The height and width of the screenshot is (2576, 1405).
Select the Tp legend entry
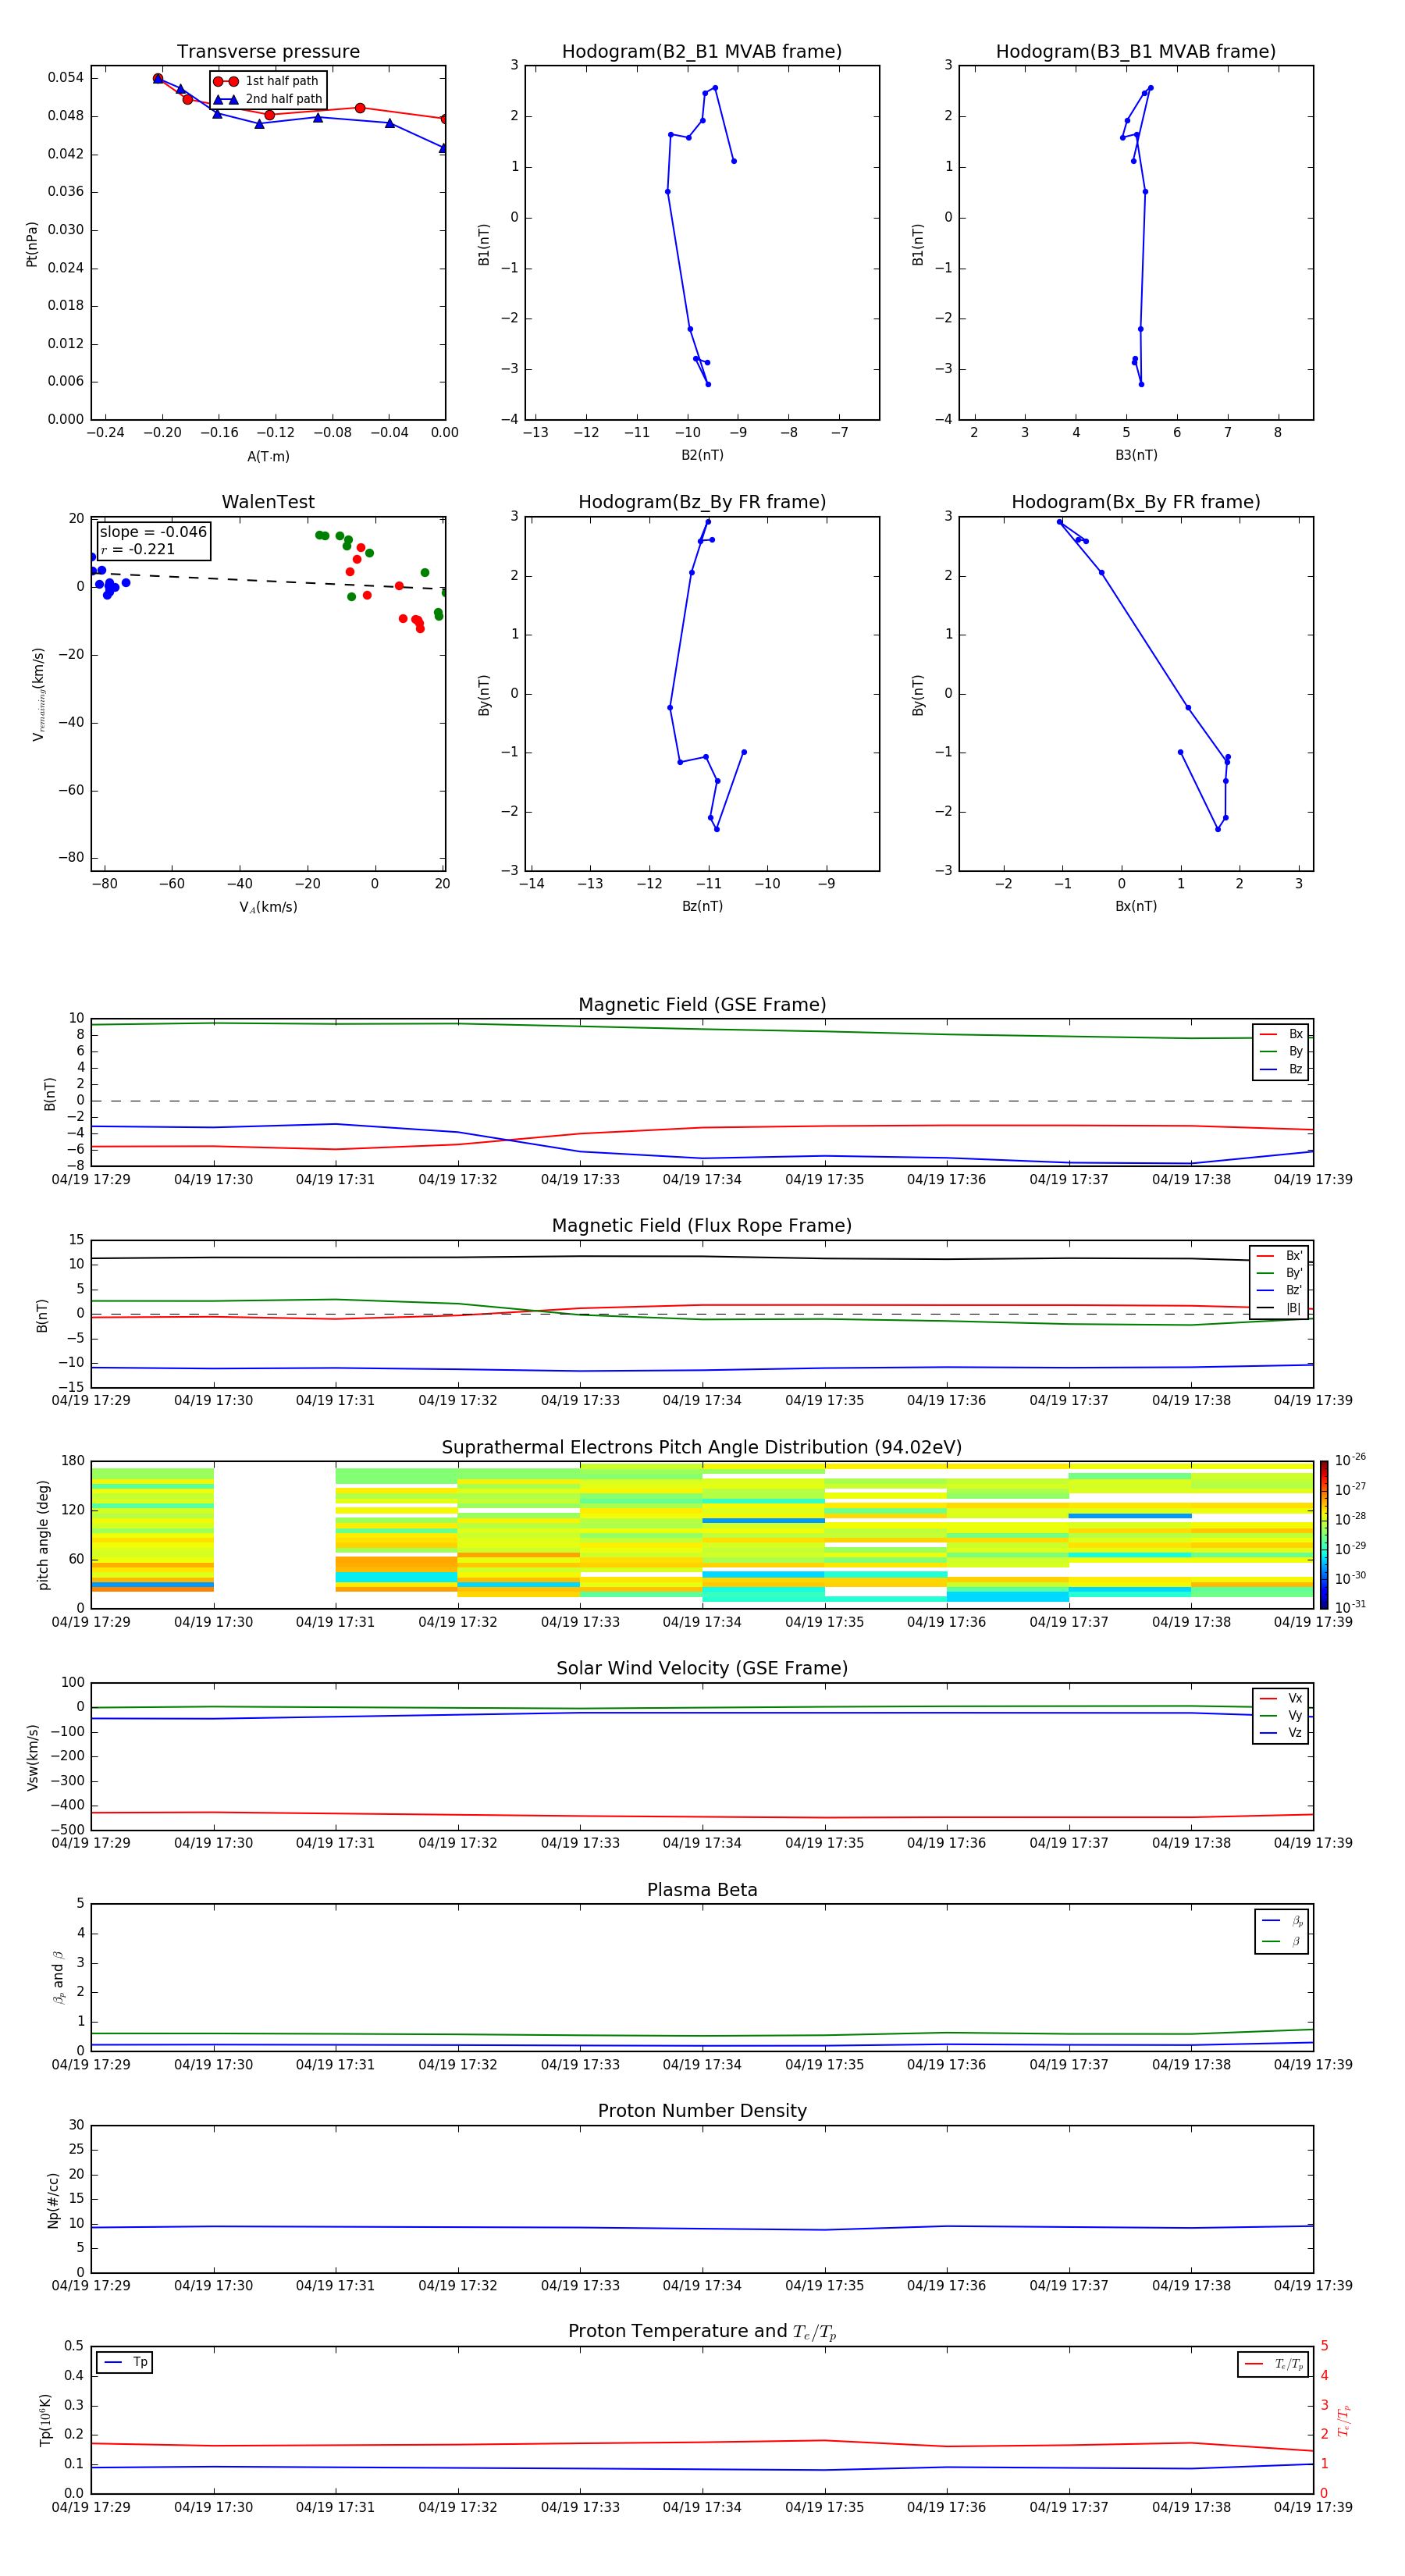point(125,2362)
